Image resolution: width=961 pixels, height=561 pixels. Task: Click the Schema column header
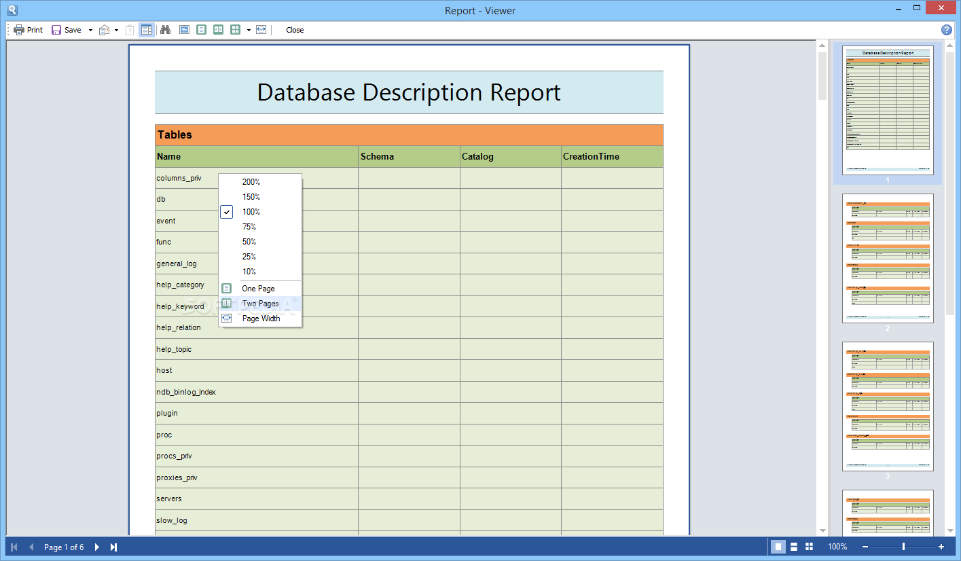pos(410,156)
